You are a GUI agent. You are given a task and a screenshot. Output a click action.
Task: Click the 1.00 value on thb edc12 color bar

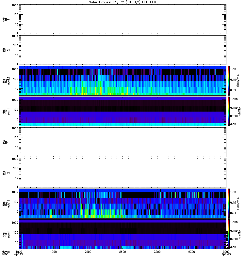[x=233, y=69]
